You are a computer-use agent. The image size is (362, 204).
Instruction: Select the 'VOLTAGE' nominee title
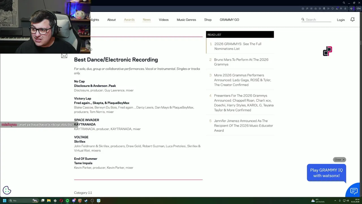click(81, 137)
